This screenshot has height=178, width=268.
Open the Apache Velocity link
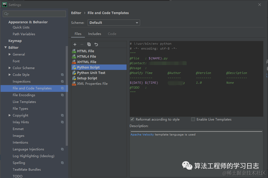point(142,135)
